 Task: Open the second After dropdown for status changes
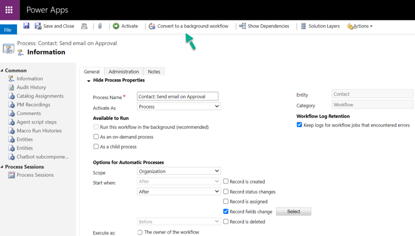pos(179,192)
